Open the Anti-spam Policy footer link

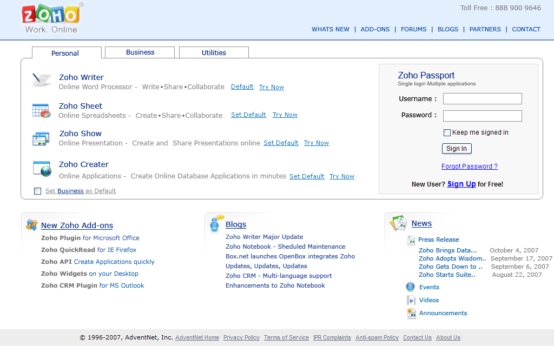[x=377, y=337]
